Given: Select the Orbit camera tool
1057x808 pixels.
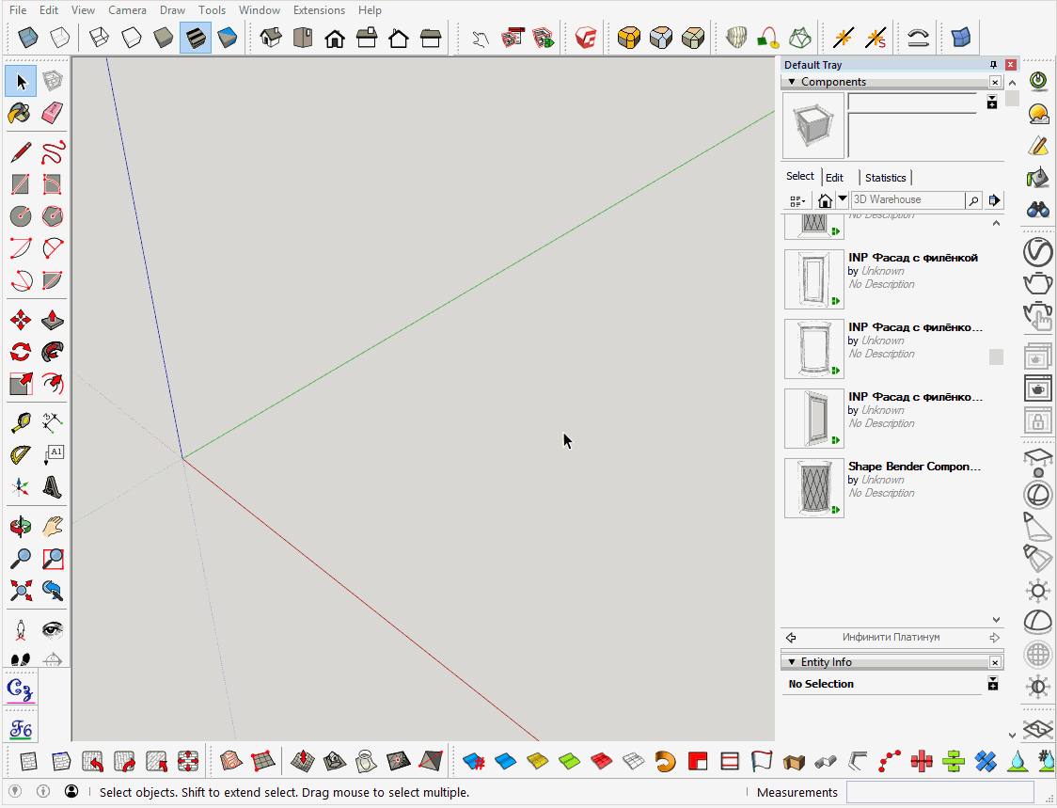Looking at the screenshot, I should click(20, 526).
